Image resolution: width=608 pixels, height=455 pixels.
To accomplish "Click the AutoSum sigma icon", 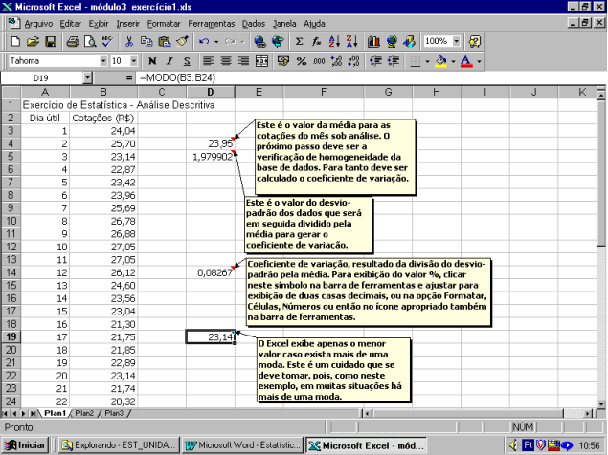I will point(300,42).
